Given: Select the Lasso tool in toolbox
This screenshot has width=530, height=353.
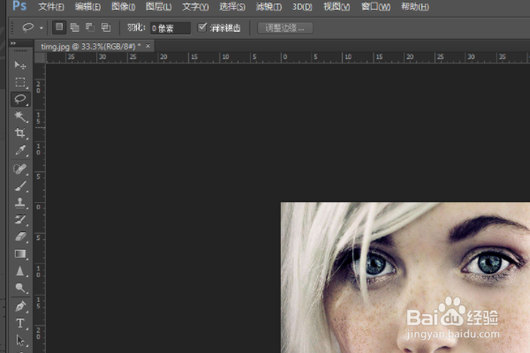Looking at the screenshot, I should coord(20,100).
